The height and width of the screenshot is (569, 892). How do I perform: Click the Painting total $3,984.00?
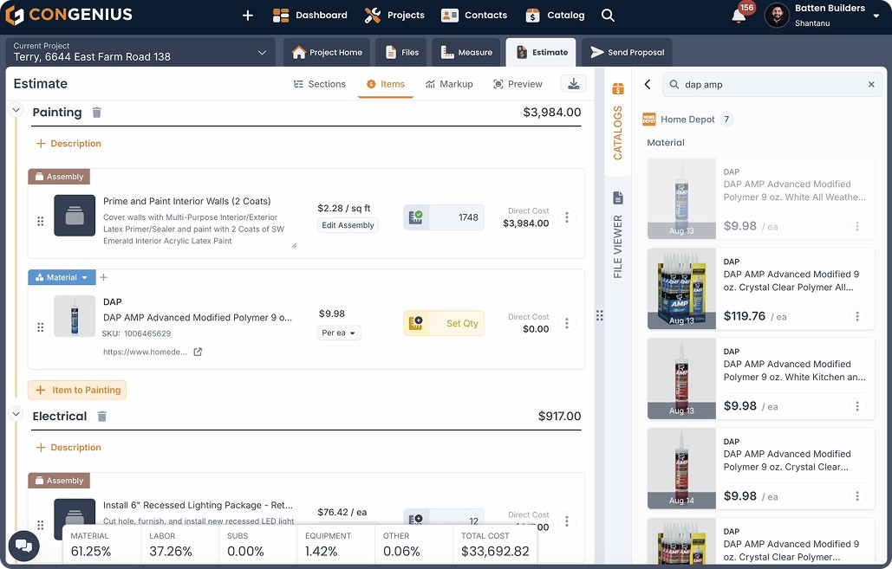pos(552,113)
